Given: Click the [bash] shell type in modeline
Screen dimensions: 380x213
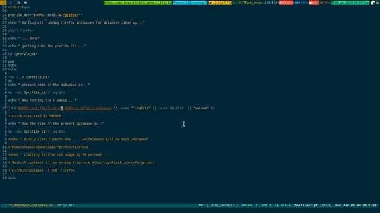Looking at the screenshot, I should (326, 205).
